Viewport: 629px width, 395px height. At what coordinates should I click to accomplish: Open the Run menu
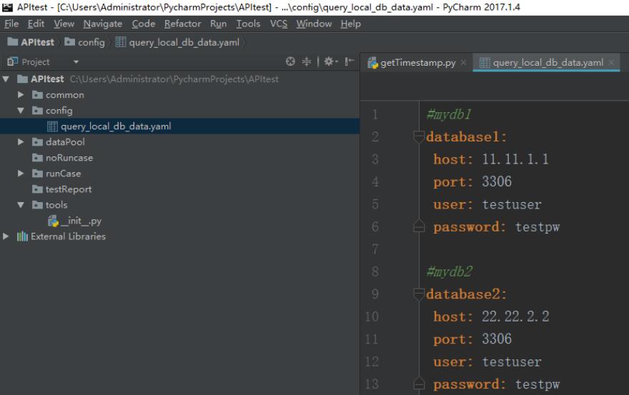218,24
